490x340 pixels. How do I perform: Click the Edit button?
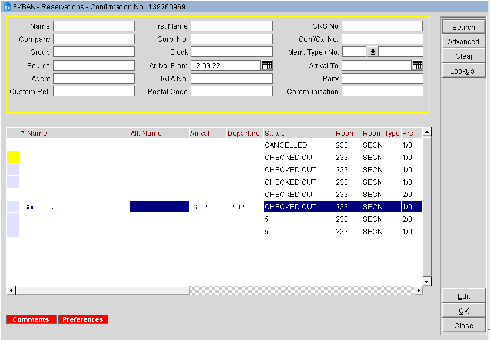coord(463,296)
